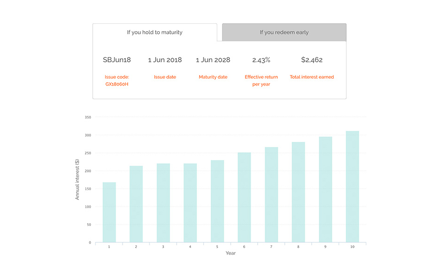Click the "Total interest earned" label
Image resolution: width=438 pixels, height=279 pixels.
point(312,77)
